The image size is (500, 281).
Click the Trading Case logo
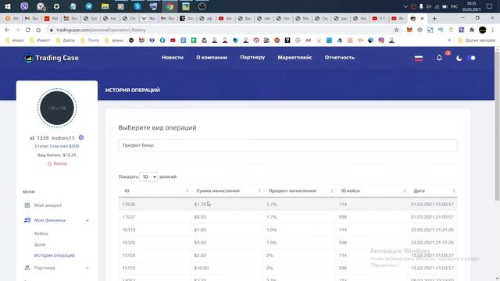click(52, 58)
